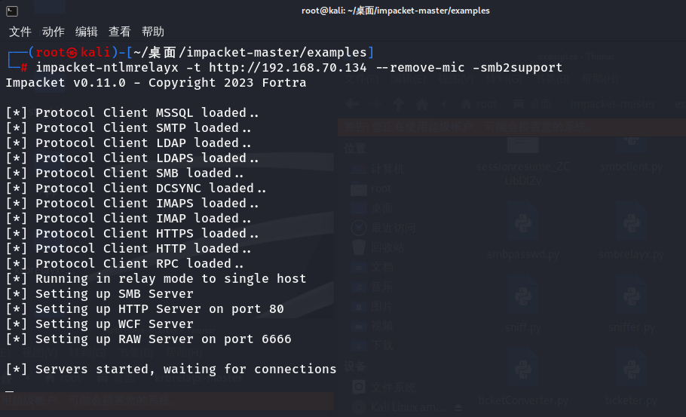The image size is (686, 417).
Task: Click the terminal icon in title bar
Action: [12, 11]
